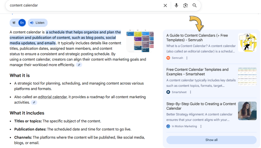Open Google Lens image search
This screenshot has width=261, height=148.
(x=185, y=5)
